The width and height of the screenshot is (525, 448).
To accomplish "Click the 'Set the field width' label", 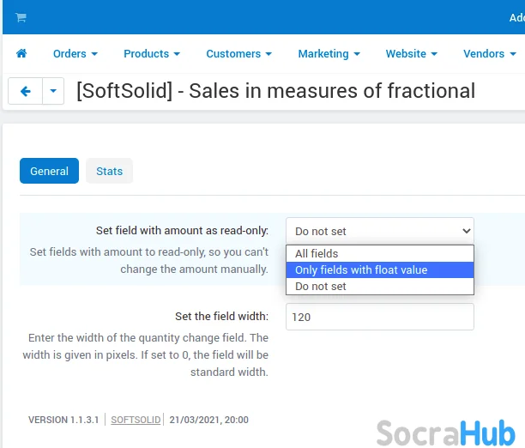I will pos(221,316).
